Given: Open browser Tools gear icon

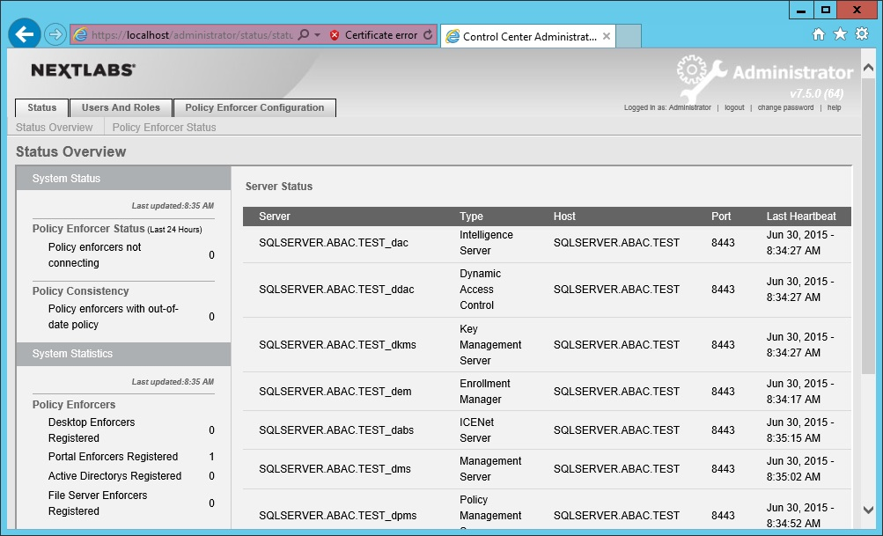Looking at the screenshot, I should (x=862, y=33).
